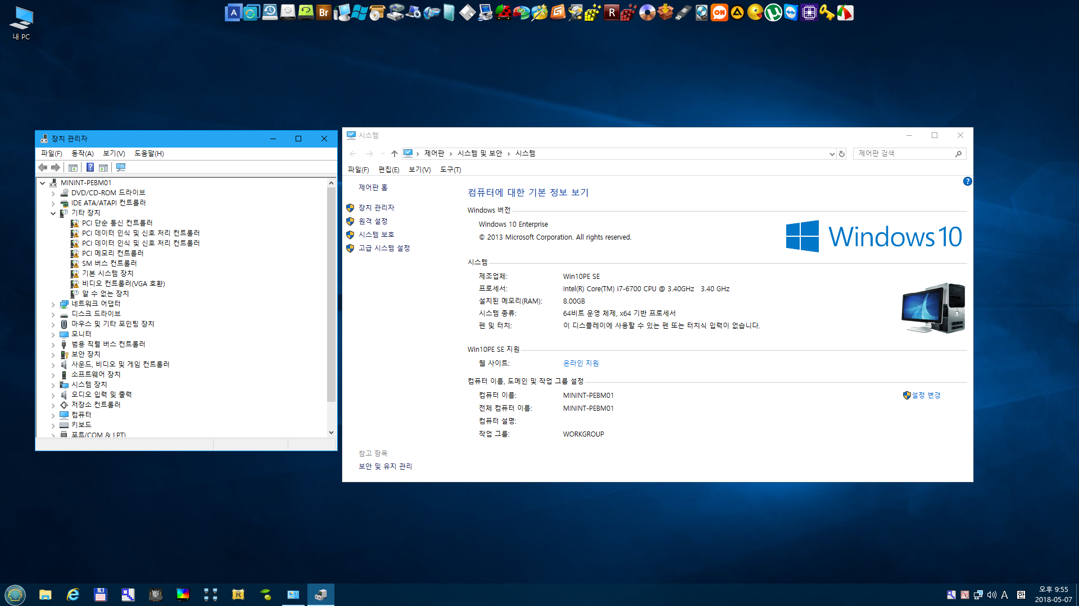Open 도구(T) menu in System window
This screenshot has width=1079, height=606.
[450, 169]
